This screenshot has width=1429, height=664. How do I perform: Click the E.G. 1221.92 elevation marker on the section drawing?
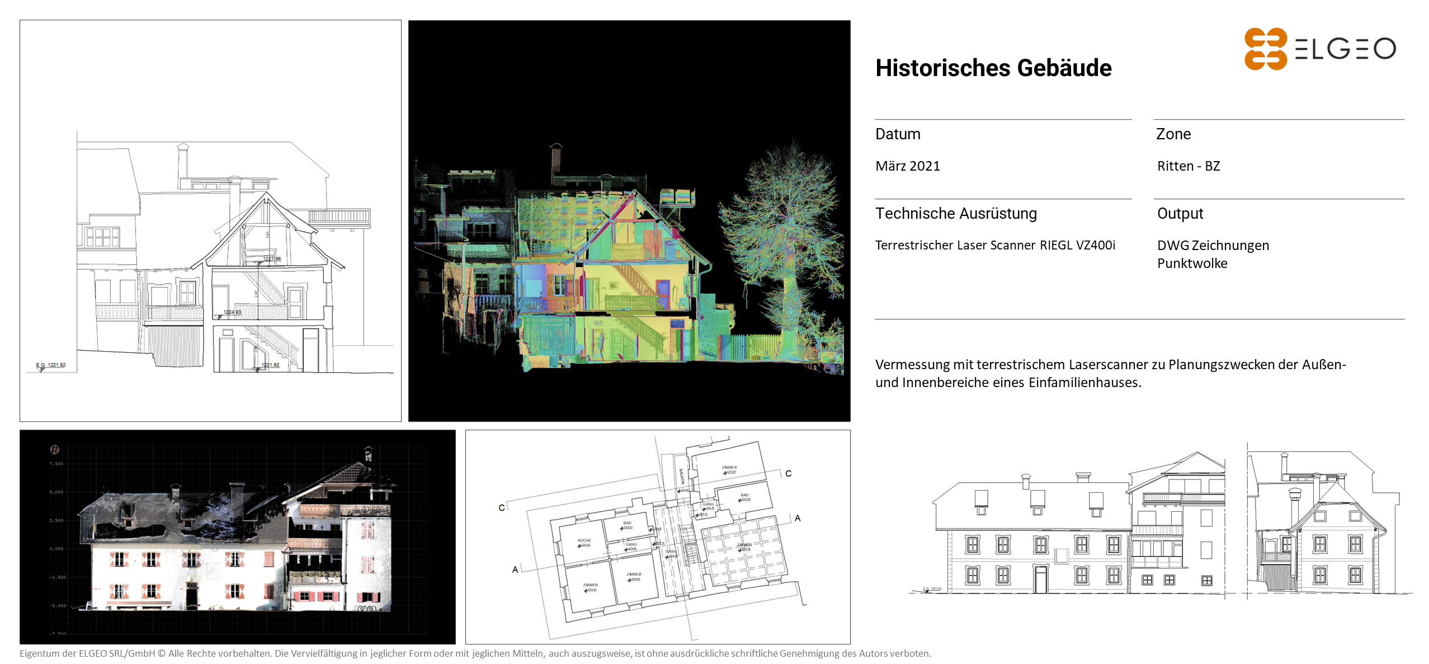click(x=51, y=365)
